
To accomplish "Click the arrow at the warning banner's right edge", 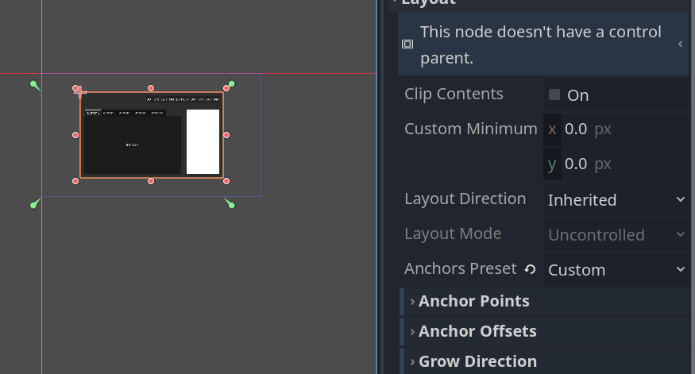I will pos(680,44).
